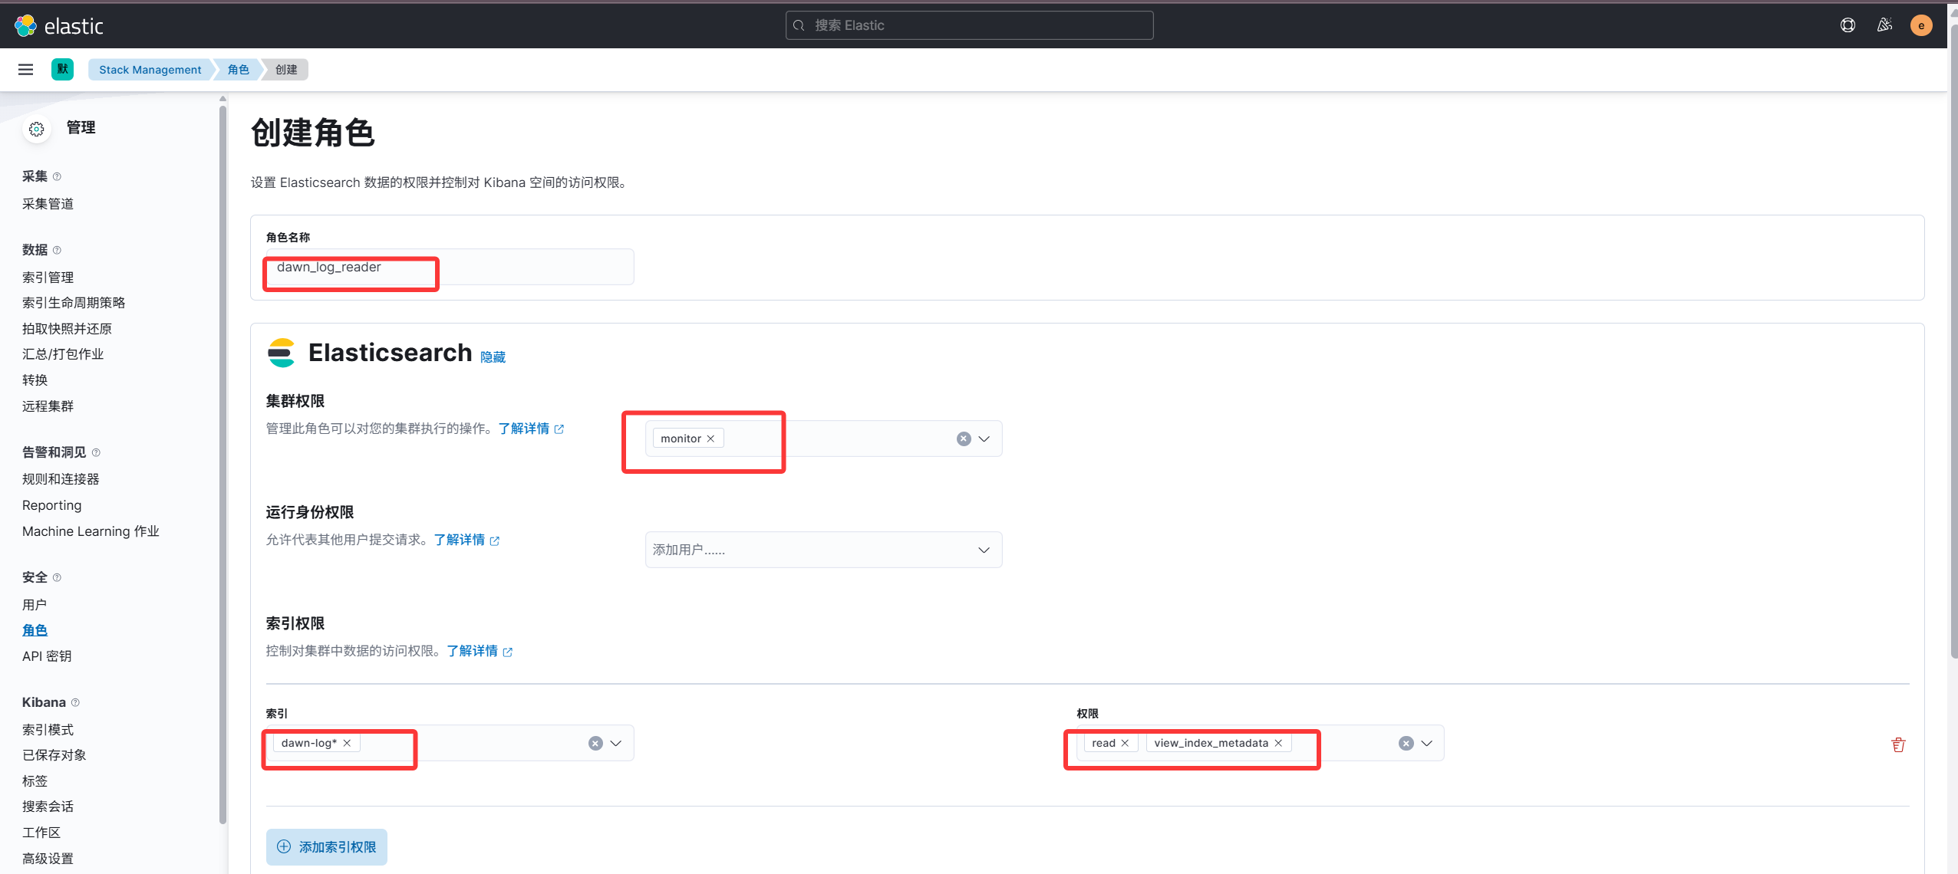The height and width of the screenshot is (874, 1958).
Task: Open the user avatar menu
Action: (x=1921, y=25)
